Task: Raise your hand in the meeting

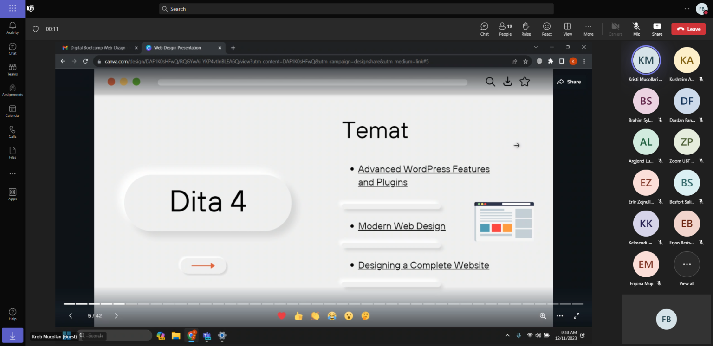Action: pyautogui.click(x=526, y=29)
